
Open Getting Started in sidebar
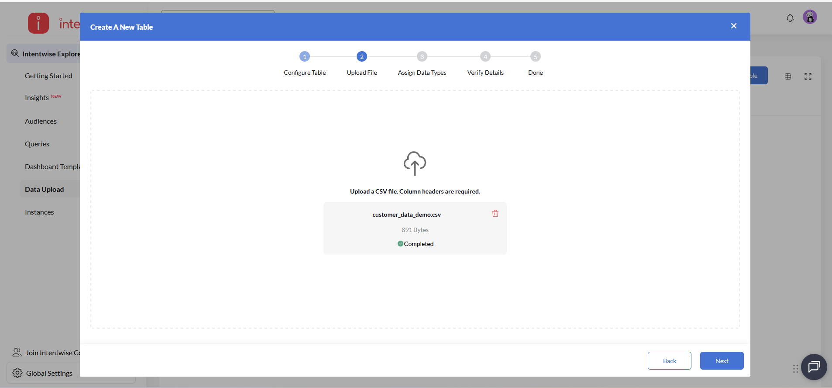click(x=48, y=76)
